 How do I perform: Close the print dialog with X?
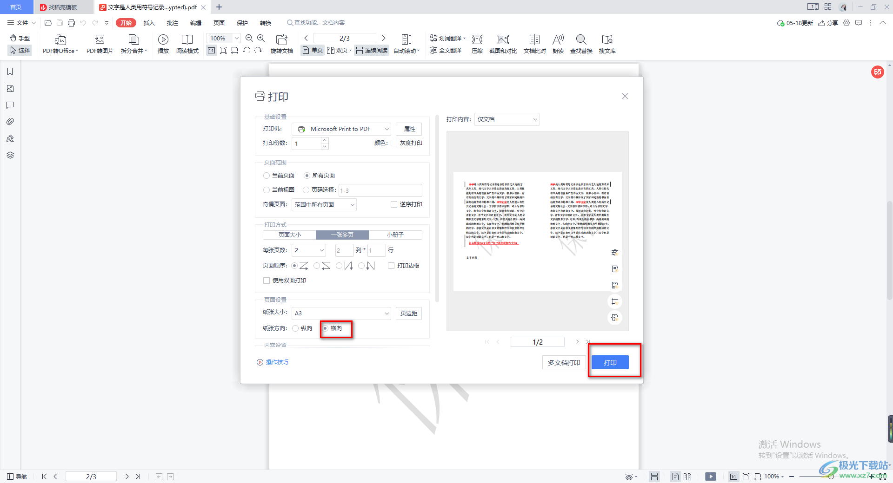(x=625, y=96)
